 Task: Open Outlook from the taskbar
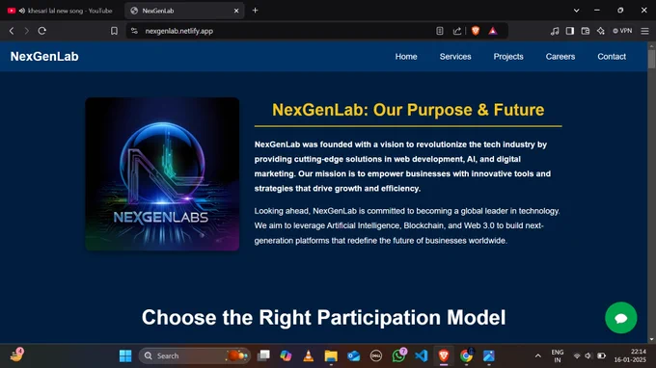coord(353,355)
